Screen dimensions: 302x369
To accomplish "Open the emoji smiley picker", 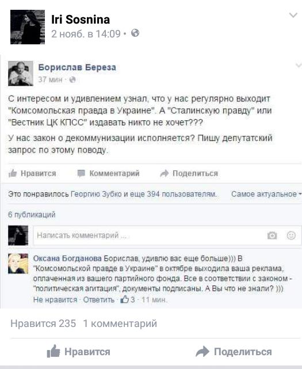I will coord(291,235).
